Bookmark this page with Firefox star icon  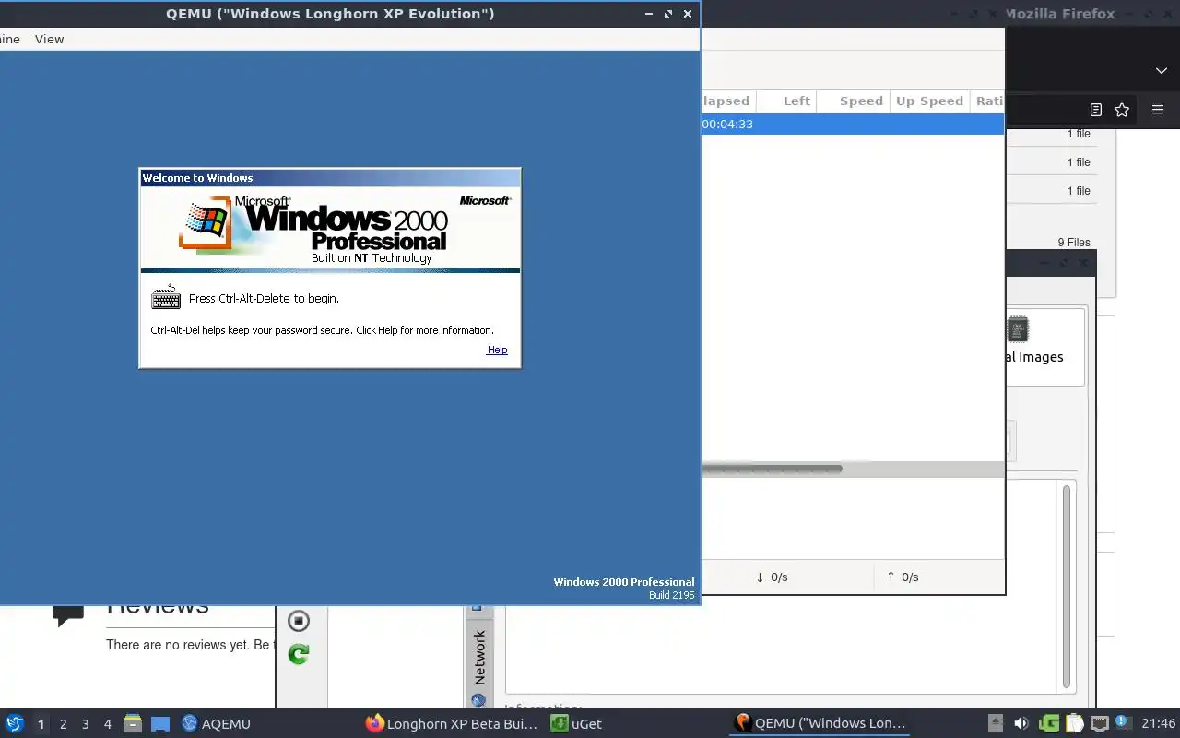(1122, 110)
